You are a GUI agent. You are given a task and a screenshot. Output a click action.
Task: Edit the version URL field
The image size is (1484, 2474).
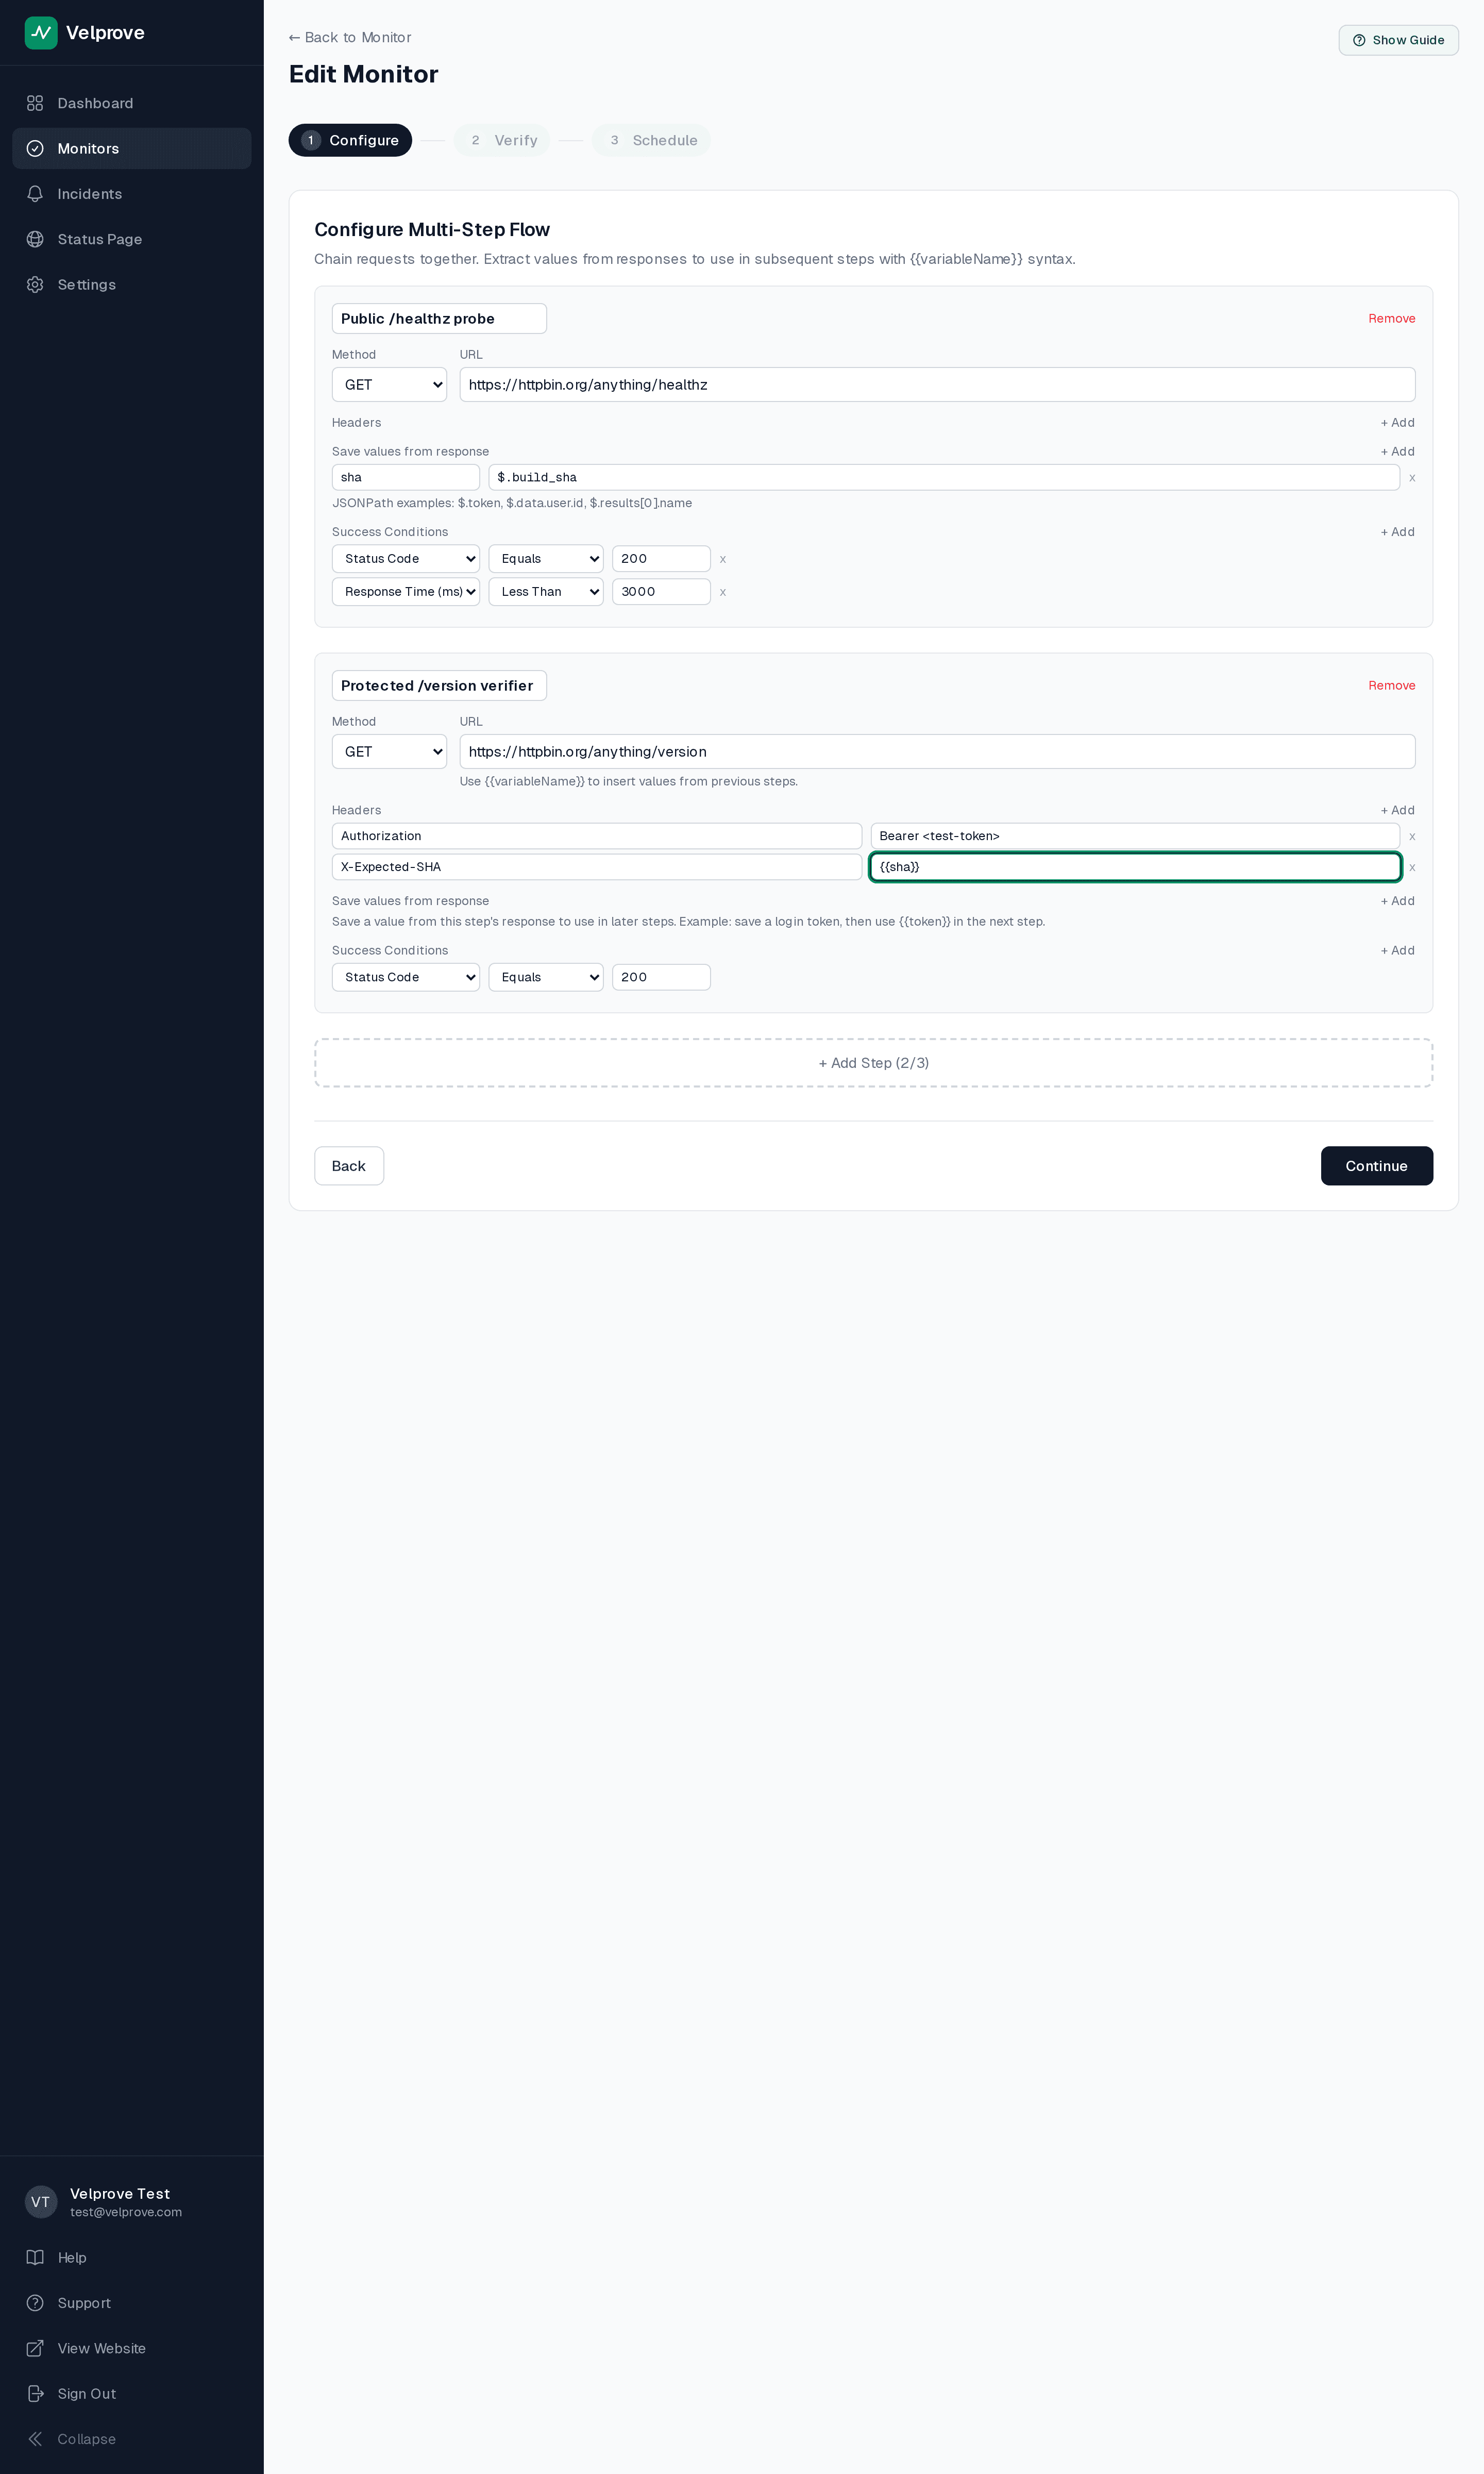[937, 752]
